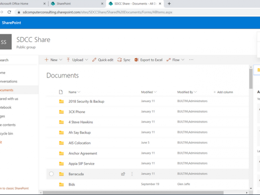This screenshot has height=195, width=260.
Task: Open the Modified By column dropdown
Action: [195, 92]
